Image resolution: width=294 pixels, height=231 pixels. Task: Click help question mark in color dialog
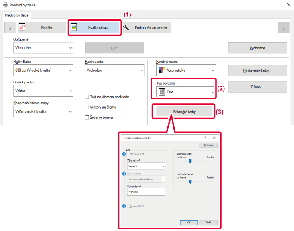tap(205, 137)
